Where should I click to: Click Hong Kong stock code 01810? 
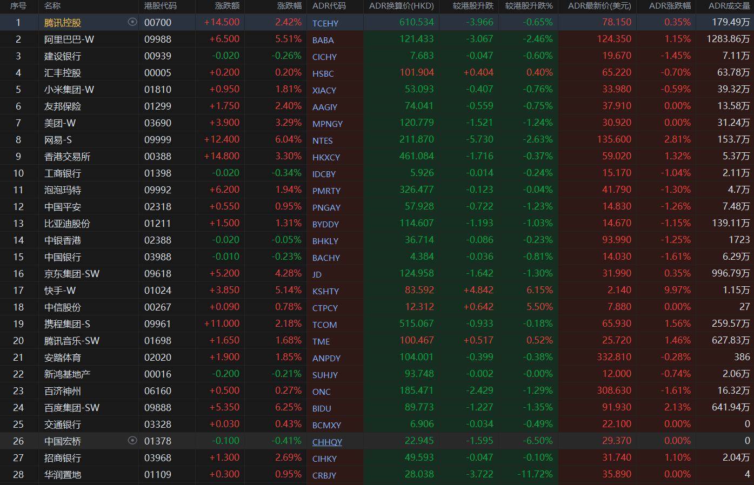(158, 90)
